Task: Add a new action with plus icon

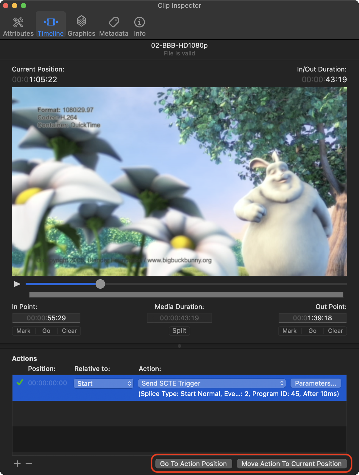Action: (x=18, y=464)
